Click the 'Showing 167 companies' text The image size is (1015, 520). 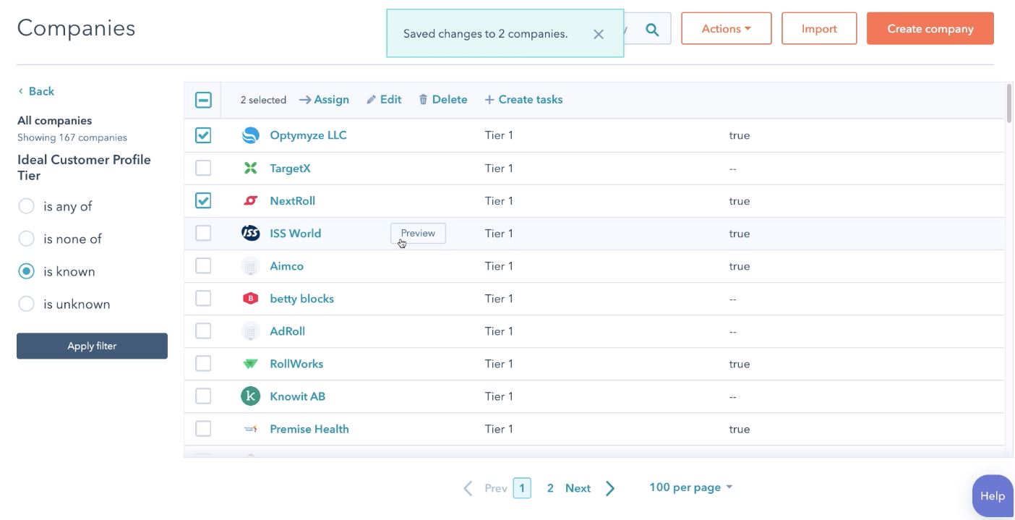click(72, 137)
